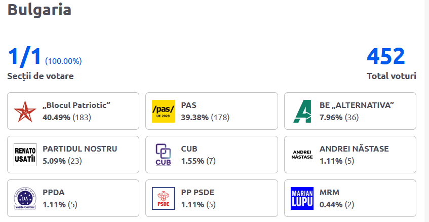Click the 1/1 polling stations counter

click(24, 57)
